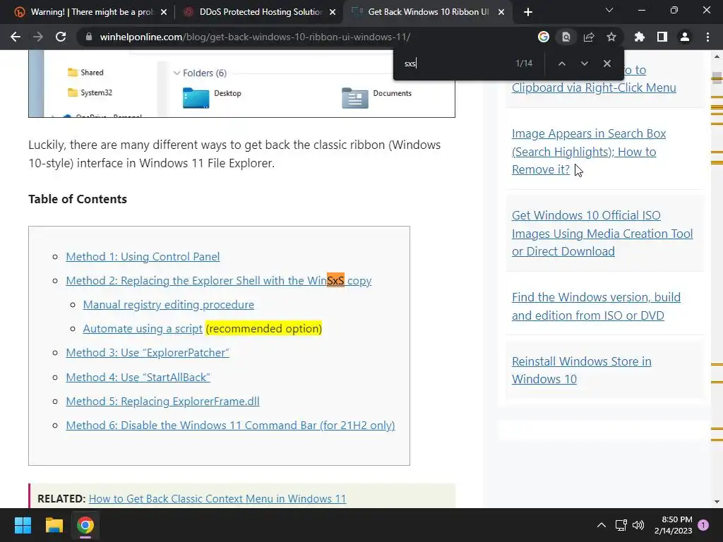Viewport: 723px width, 542px height.
Task: Open Get Windows 10 Official ISO article
Action: (602, 233)
